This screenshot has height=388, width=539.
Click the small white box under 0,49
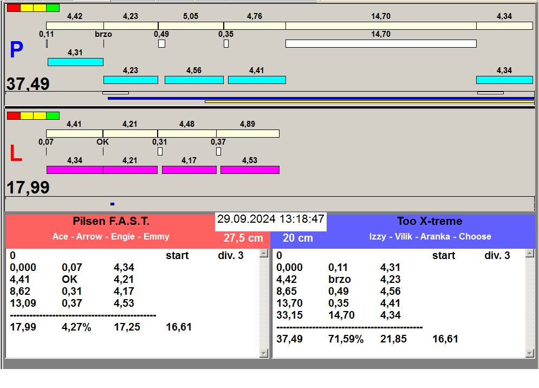(161, 44)
